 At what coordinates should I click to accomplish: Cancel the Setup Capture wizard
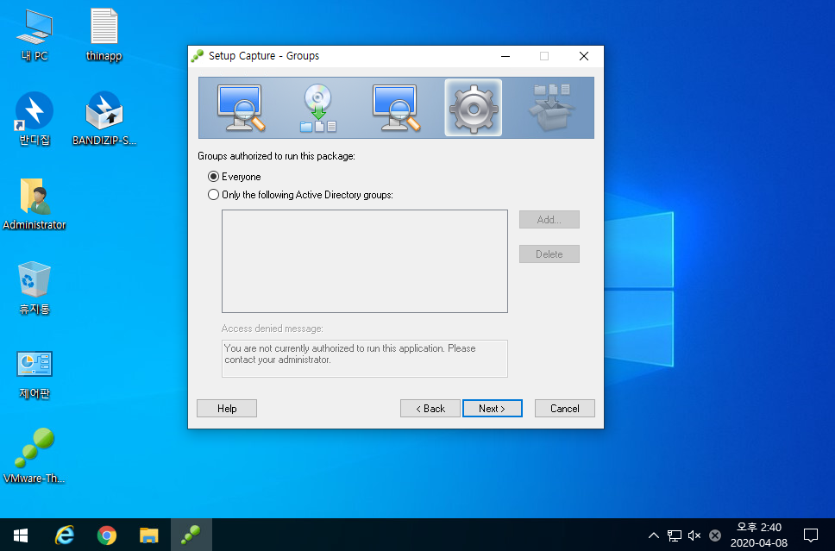pyautogui.click(x=564, y=409)
